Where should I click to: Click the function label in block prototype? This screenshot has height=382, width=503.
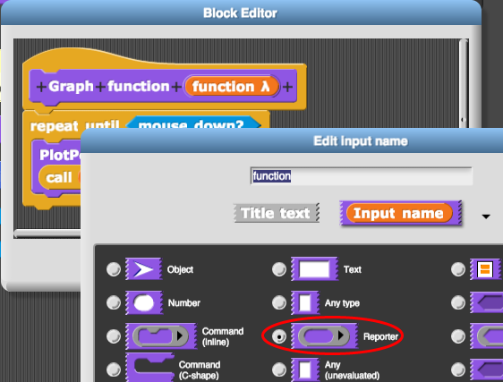click(138, 86)
